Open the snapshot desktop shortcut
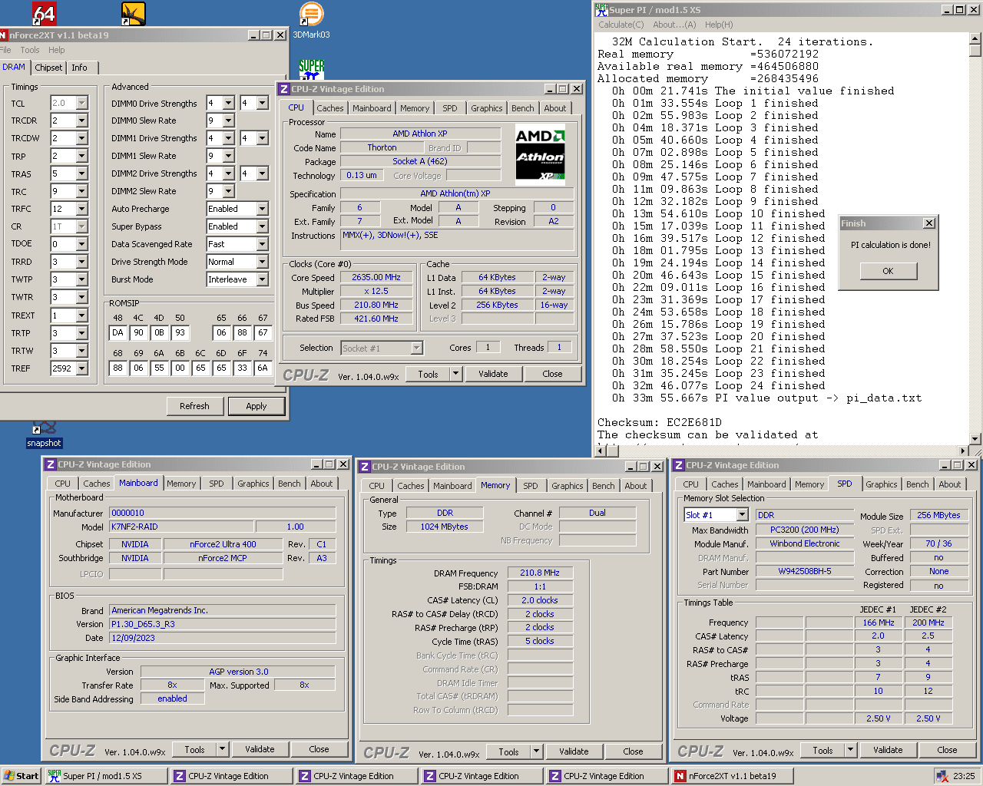 [x=44, y=434]
